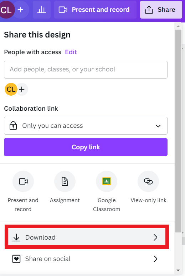
Task: Click the plus icon beside the CL avatar in the header
Action: click(x=21, y=10)
